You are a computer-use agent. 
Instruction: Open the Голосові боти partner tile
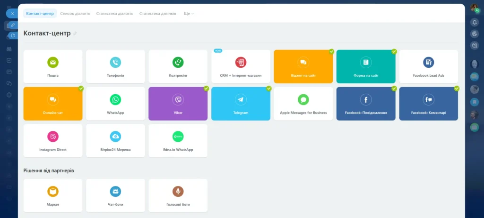[x=178, y=195]
